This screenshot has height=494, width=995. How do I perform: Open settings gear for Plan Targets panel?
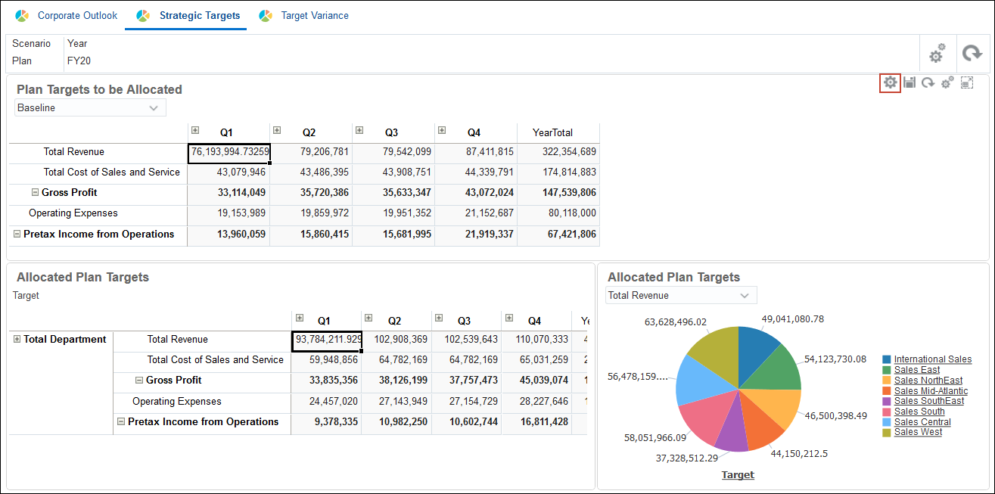point(890,82)
